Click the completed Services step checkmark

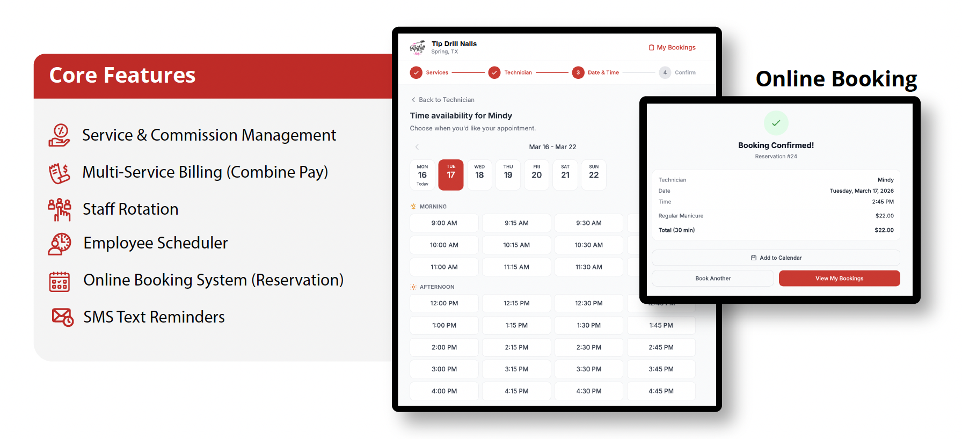pos(416,72)
